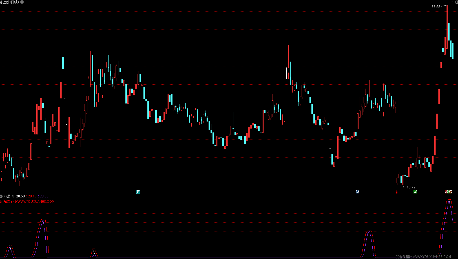Click the tallest indicator peak at far right
458x259 pixels.
point(449,200)
